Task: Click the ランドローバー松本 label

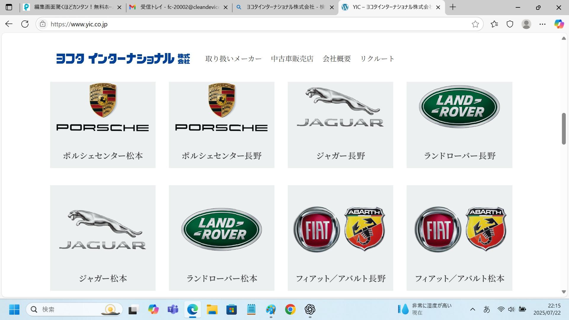Action: click(x=222, y=279)
